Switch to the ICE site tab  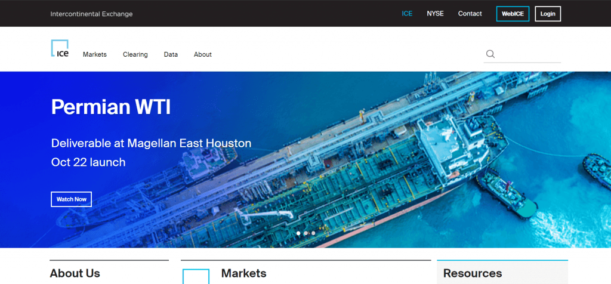[407, 14]
